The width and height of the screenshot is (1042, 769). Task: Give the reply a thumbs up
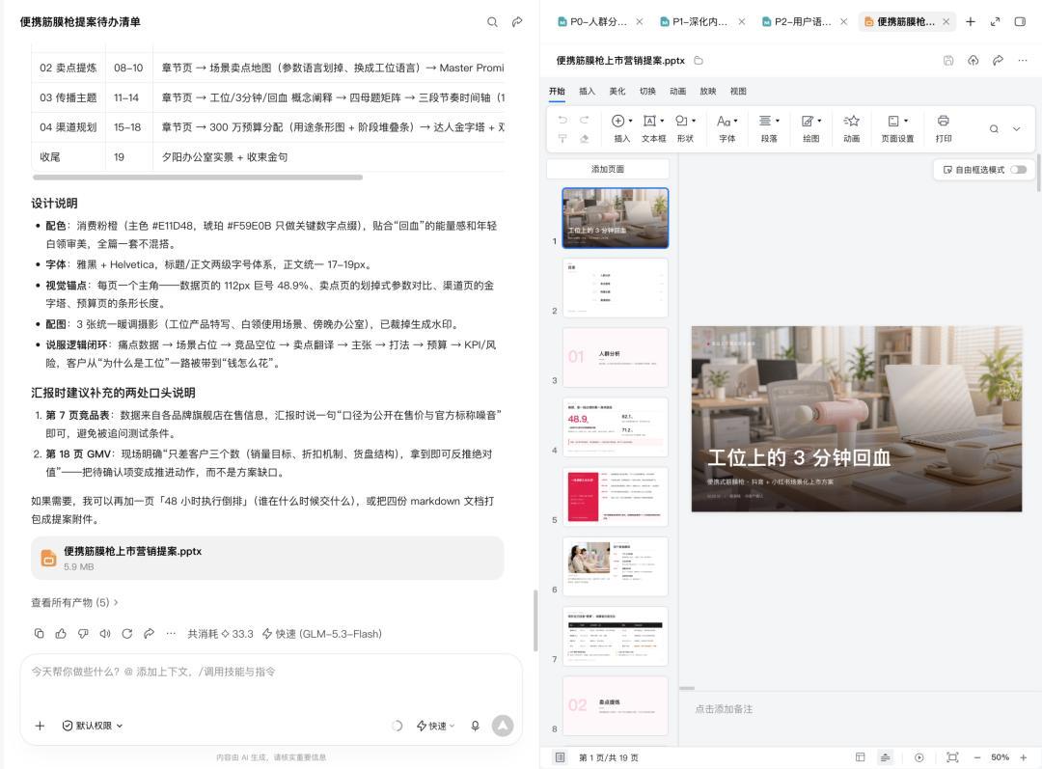(x=61, y=633)
